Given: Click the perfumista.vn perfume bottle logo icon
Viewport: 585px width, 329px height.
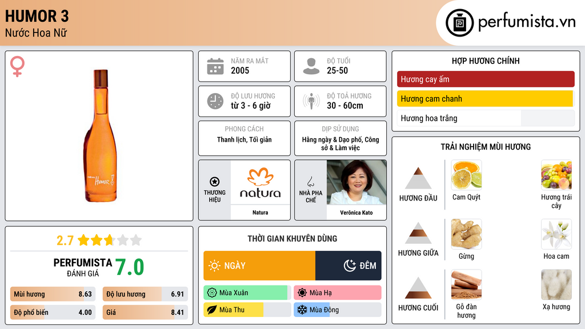Looking at the screenshot, I should tap(459, 23).
